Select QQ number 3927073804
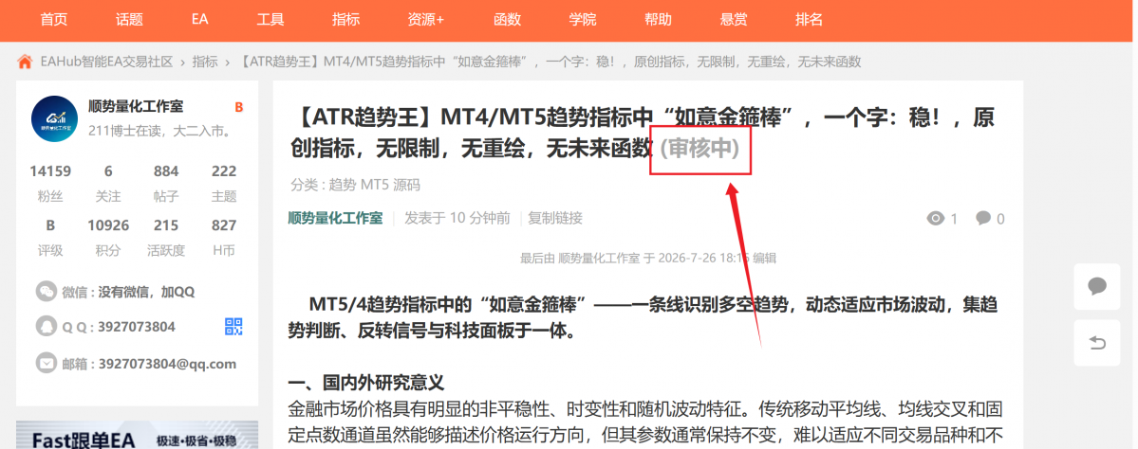The height and width of the screenshot is (449, 1138). (137, 328)
